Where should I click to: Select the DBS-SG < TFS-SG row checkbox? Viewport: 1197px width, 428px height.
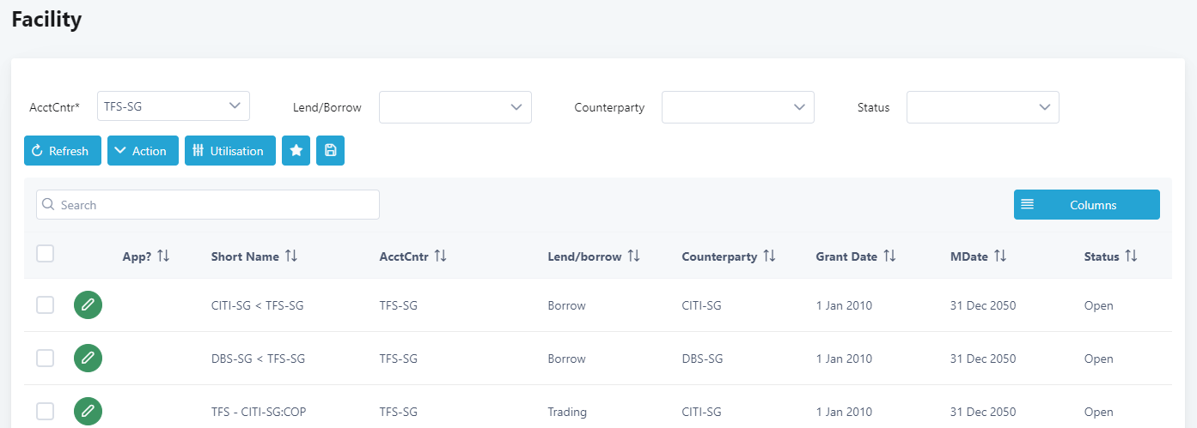[46, 359]
